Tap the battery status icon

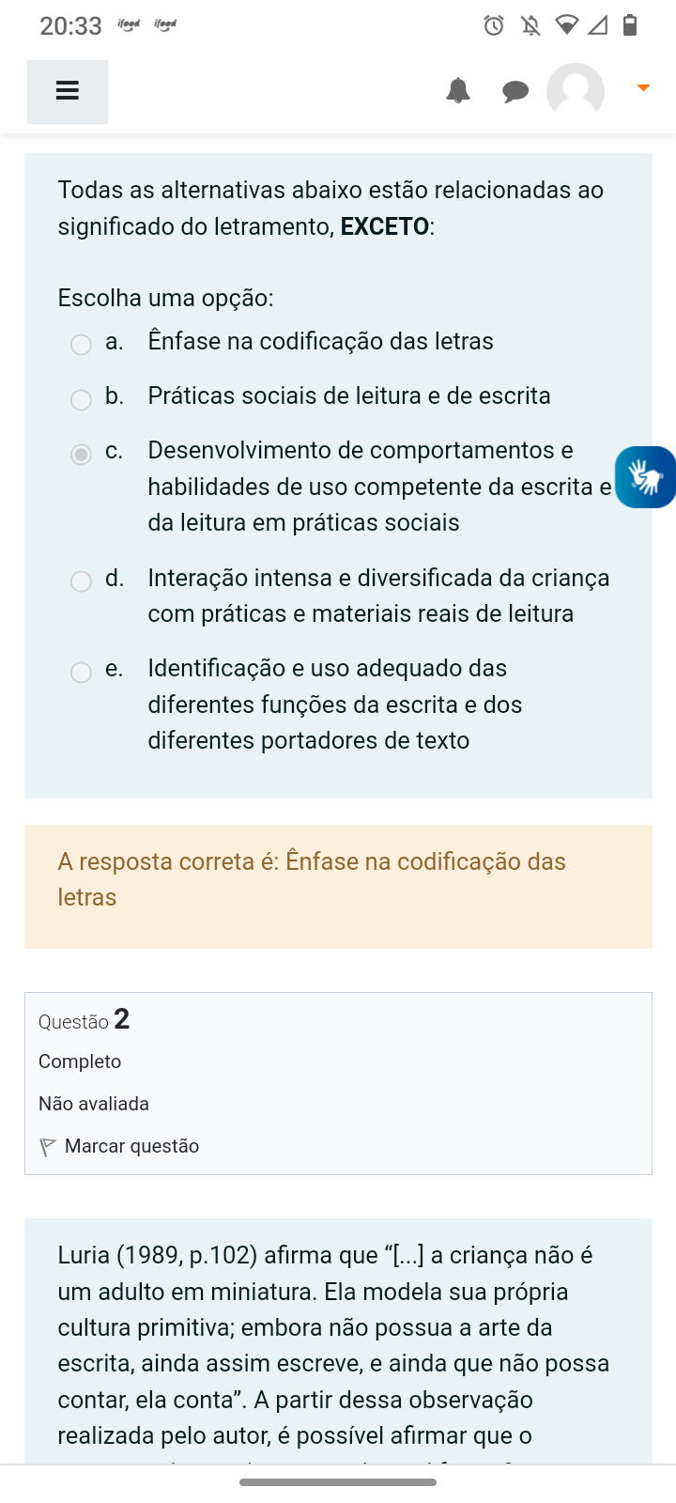pyautogui.click(x=630, y=25)
